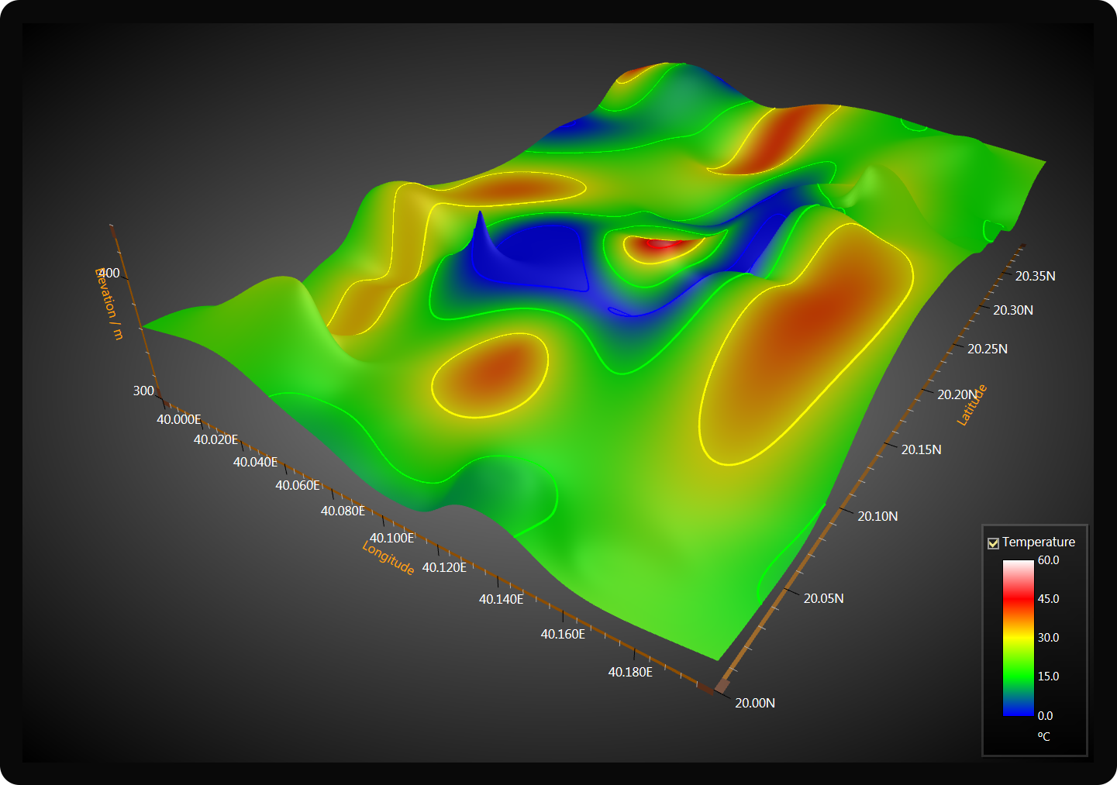Select the Longitude axis title
Image resolution: width=1117 pixels, height=785 pixels.
click(x=387, y=557)
